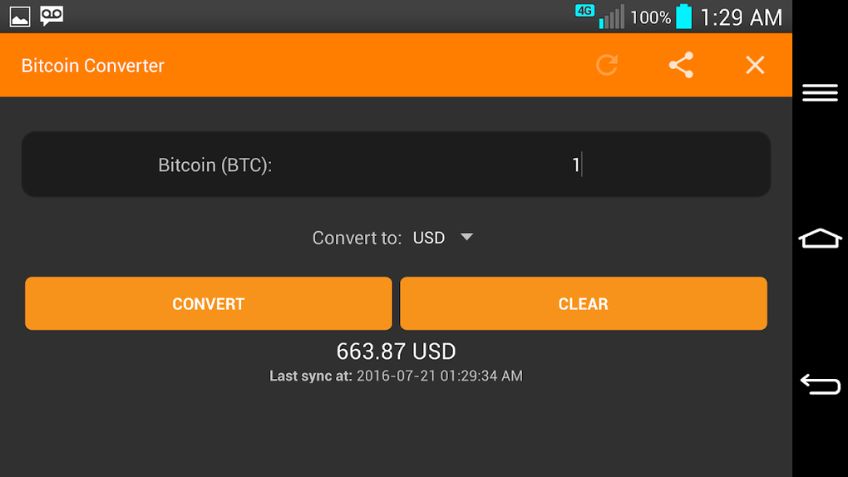
Task: Tap the 663.87 USD result text
Action: click(x=396, y=352)
